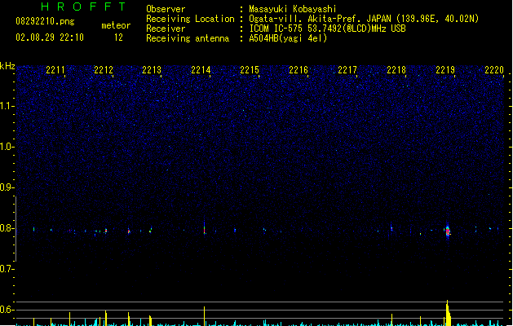This screenshot has height=326, width=513.
Task: Click the HROFFT title text
Action: coord(83,7)
